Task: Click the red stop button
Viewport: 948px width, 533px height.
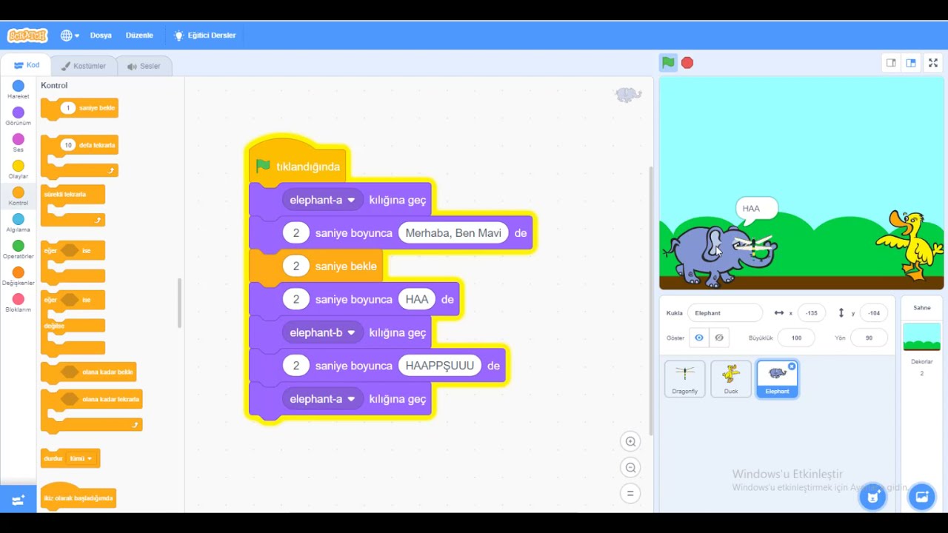Action: (x=687, y=63)
